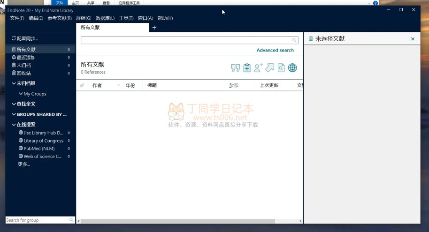Collapse the 未归档组 group section
The image size is (429, 232).
point(14,83)
